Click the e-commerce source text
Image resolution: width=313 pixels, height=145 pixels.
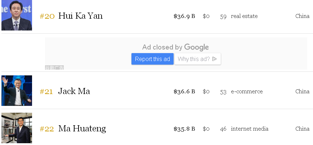point(247,92)
